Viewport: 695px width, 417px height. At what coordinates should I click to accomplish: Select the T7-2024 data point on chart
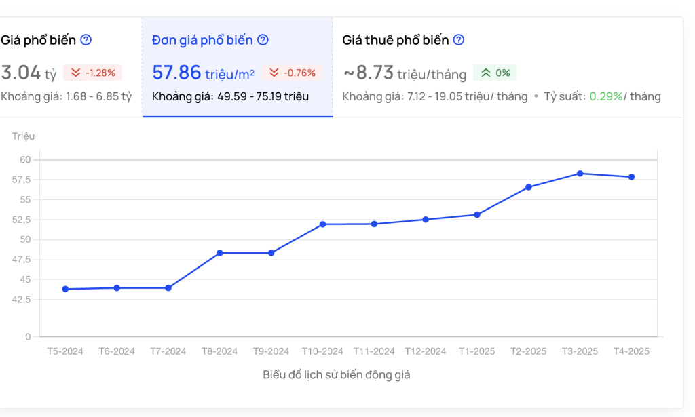(168, 288)
